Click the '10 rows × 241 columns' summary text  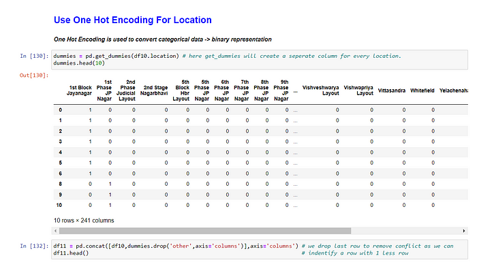coord(84,220)
